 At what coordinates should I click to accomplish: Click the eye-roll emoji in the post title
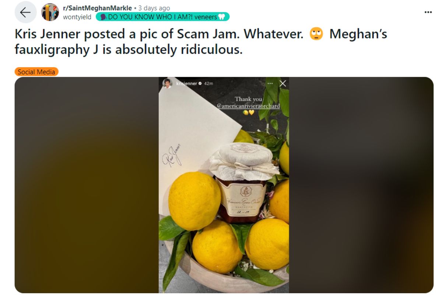click(x=316, y=34)
